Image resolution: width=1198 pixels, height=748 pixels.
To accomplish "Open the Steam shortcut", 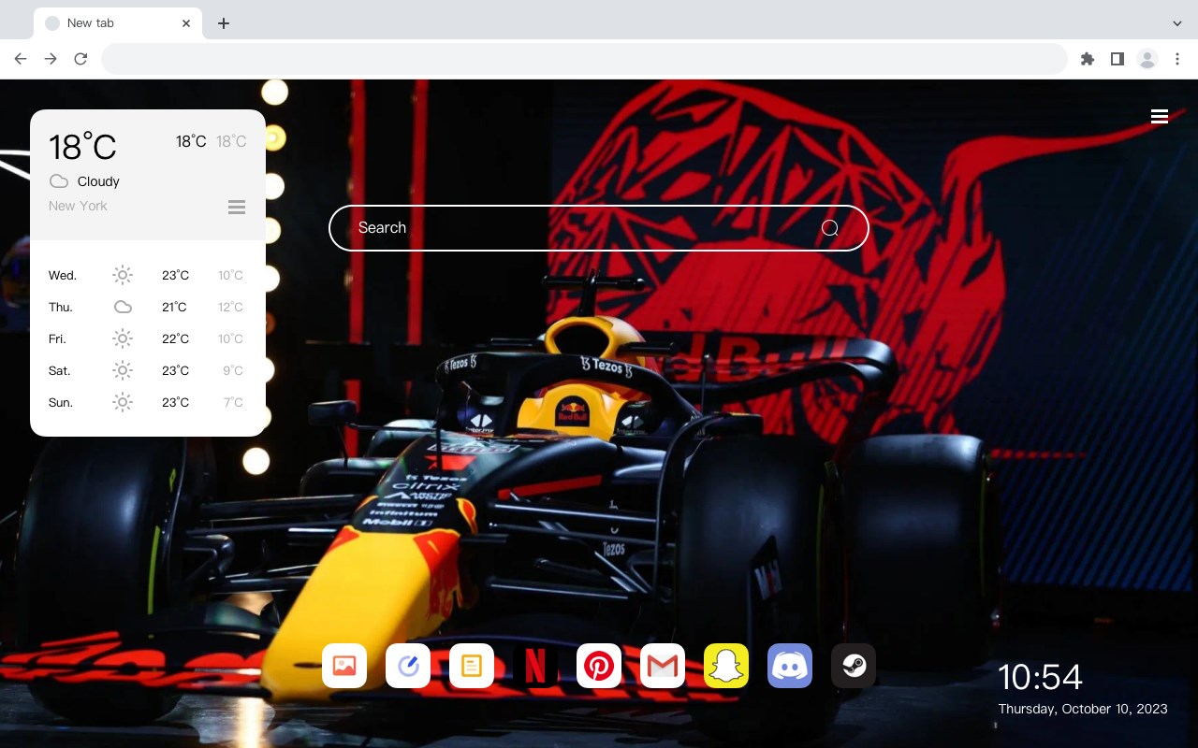I will [x=854, y=666].
